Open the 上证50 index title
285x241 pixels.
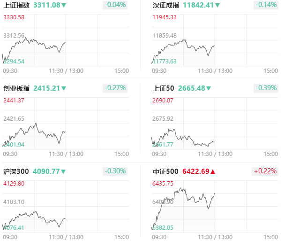[x=164, y=88]
